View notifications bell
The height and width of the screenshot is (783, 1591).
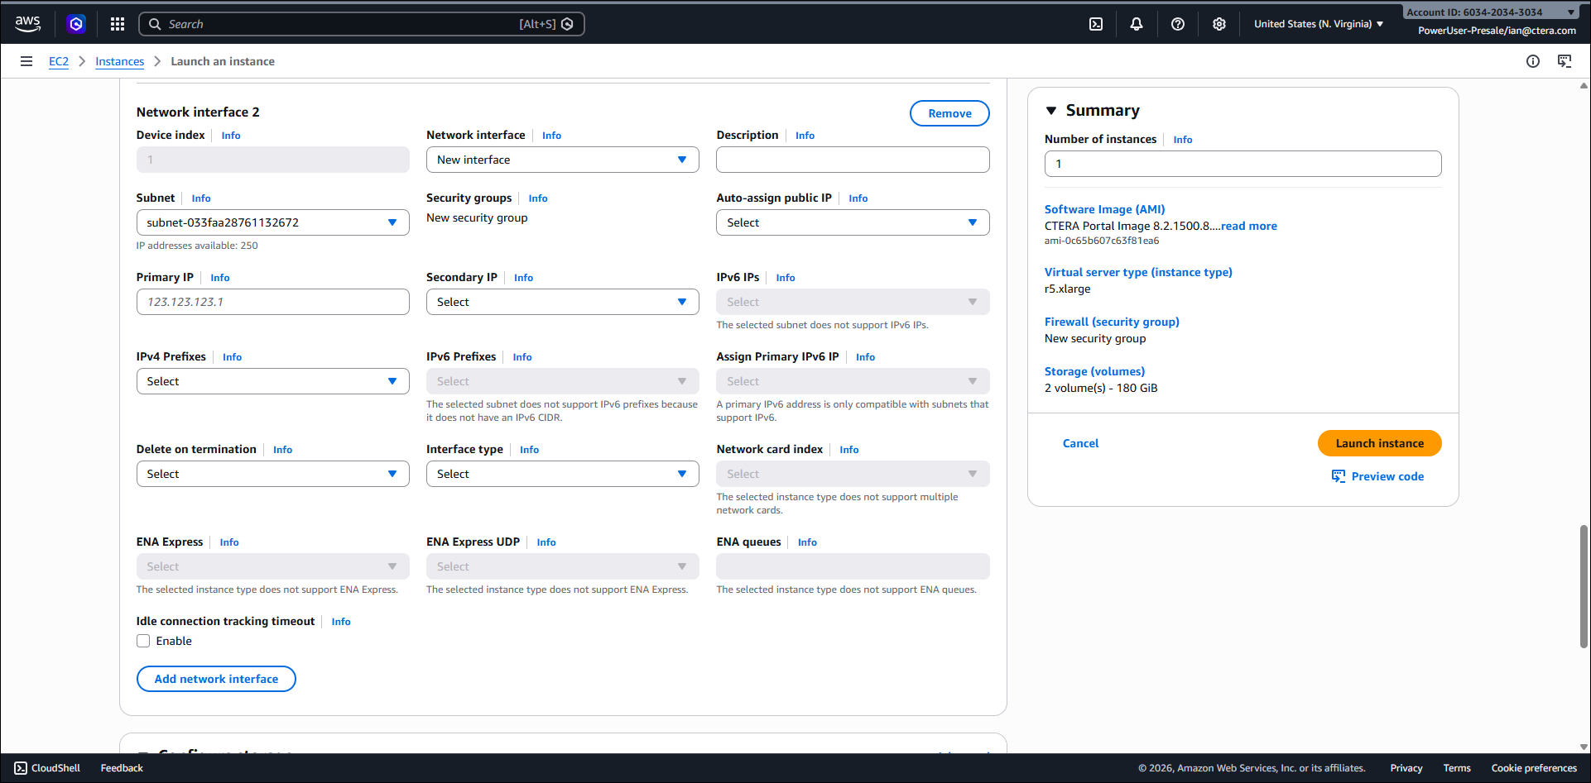tap(1137, 24)
